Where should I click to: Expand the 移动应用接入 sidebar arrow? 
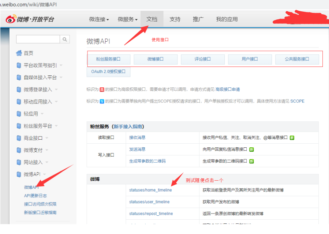[x=56, y=102]
